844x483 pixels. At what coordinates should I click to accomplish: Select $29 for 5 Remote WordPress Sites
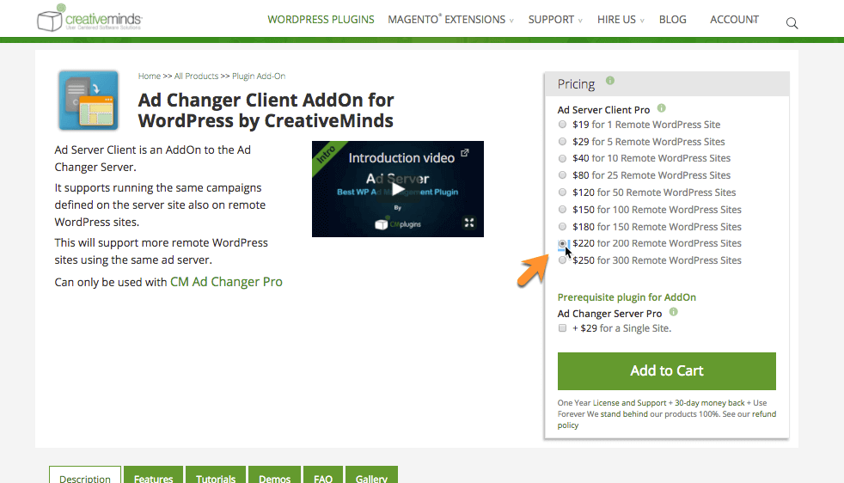tap(562, 142)
